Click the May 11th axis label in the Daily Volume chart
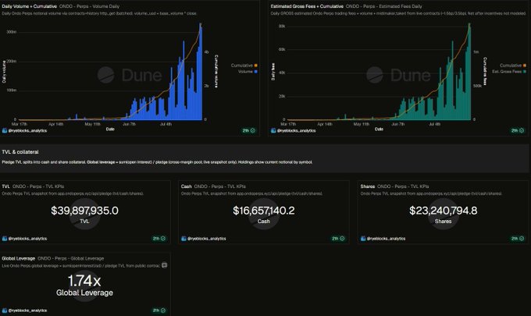 pos(92,124)
